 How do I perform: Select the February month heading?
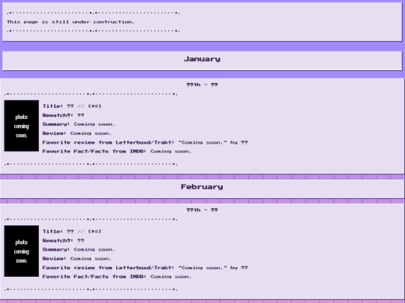(202, 187)
